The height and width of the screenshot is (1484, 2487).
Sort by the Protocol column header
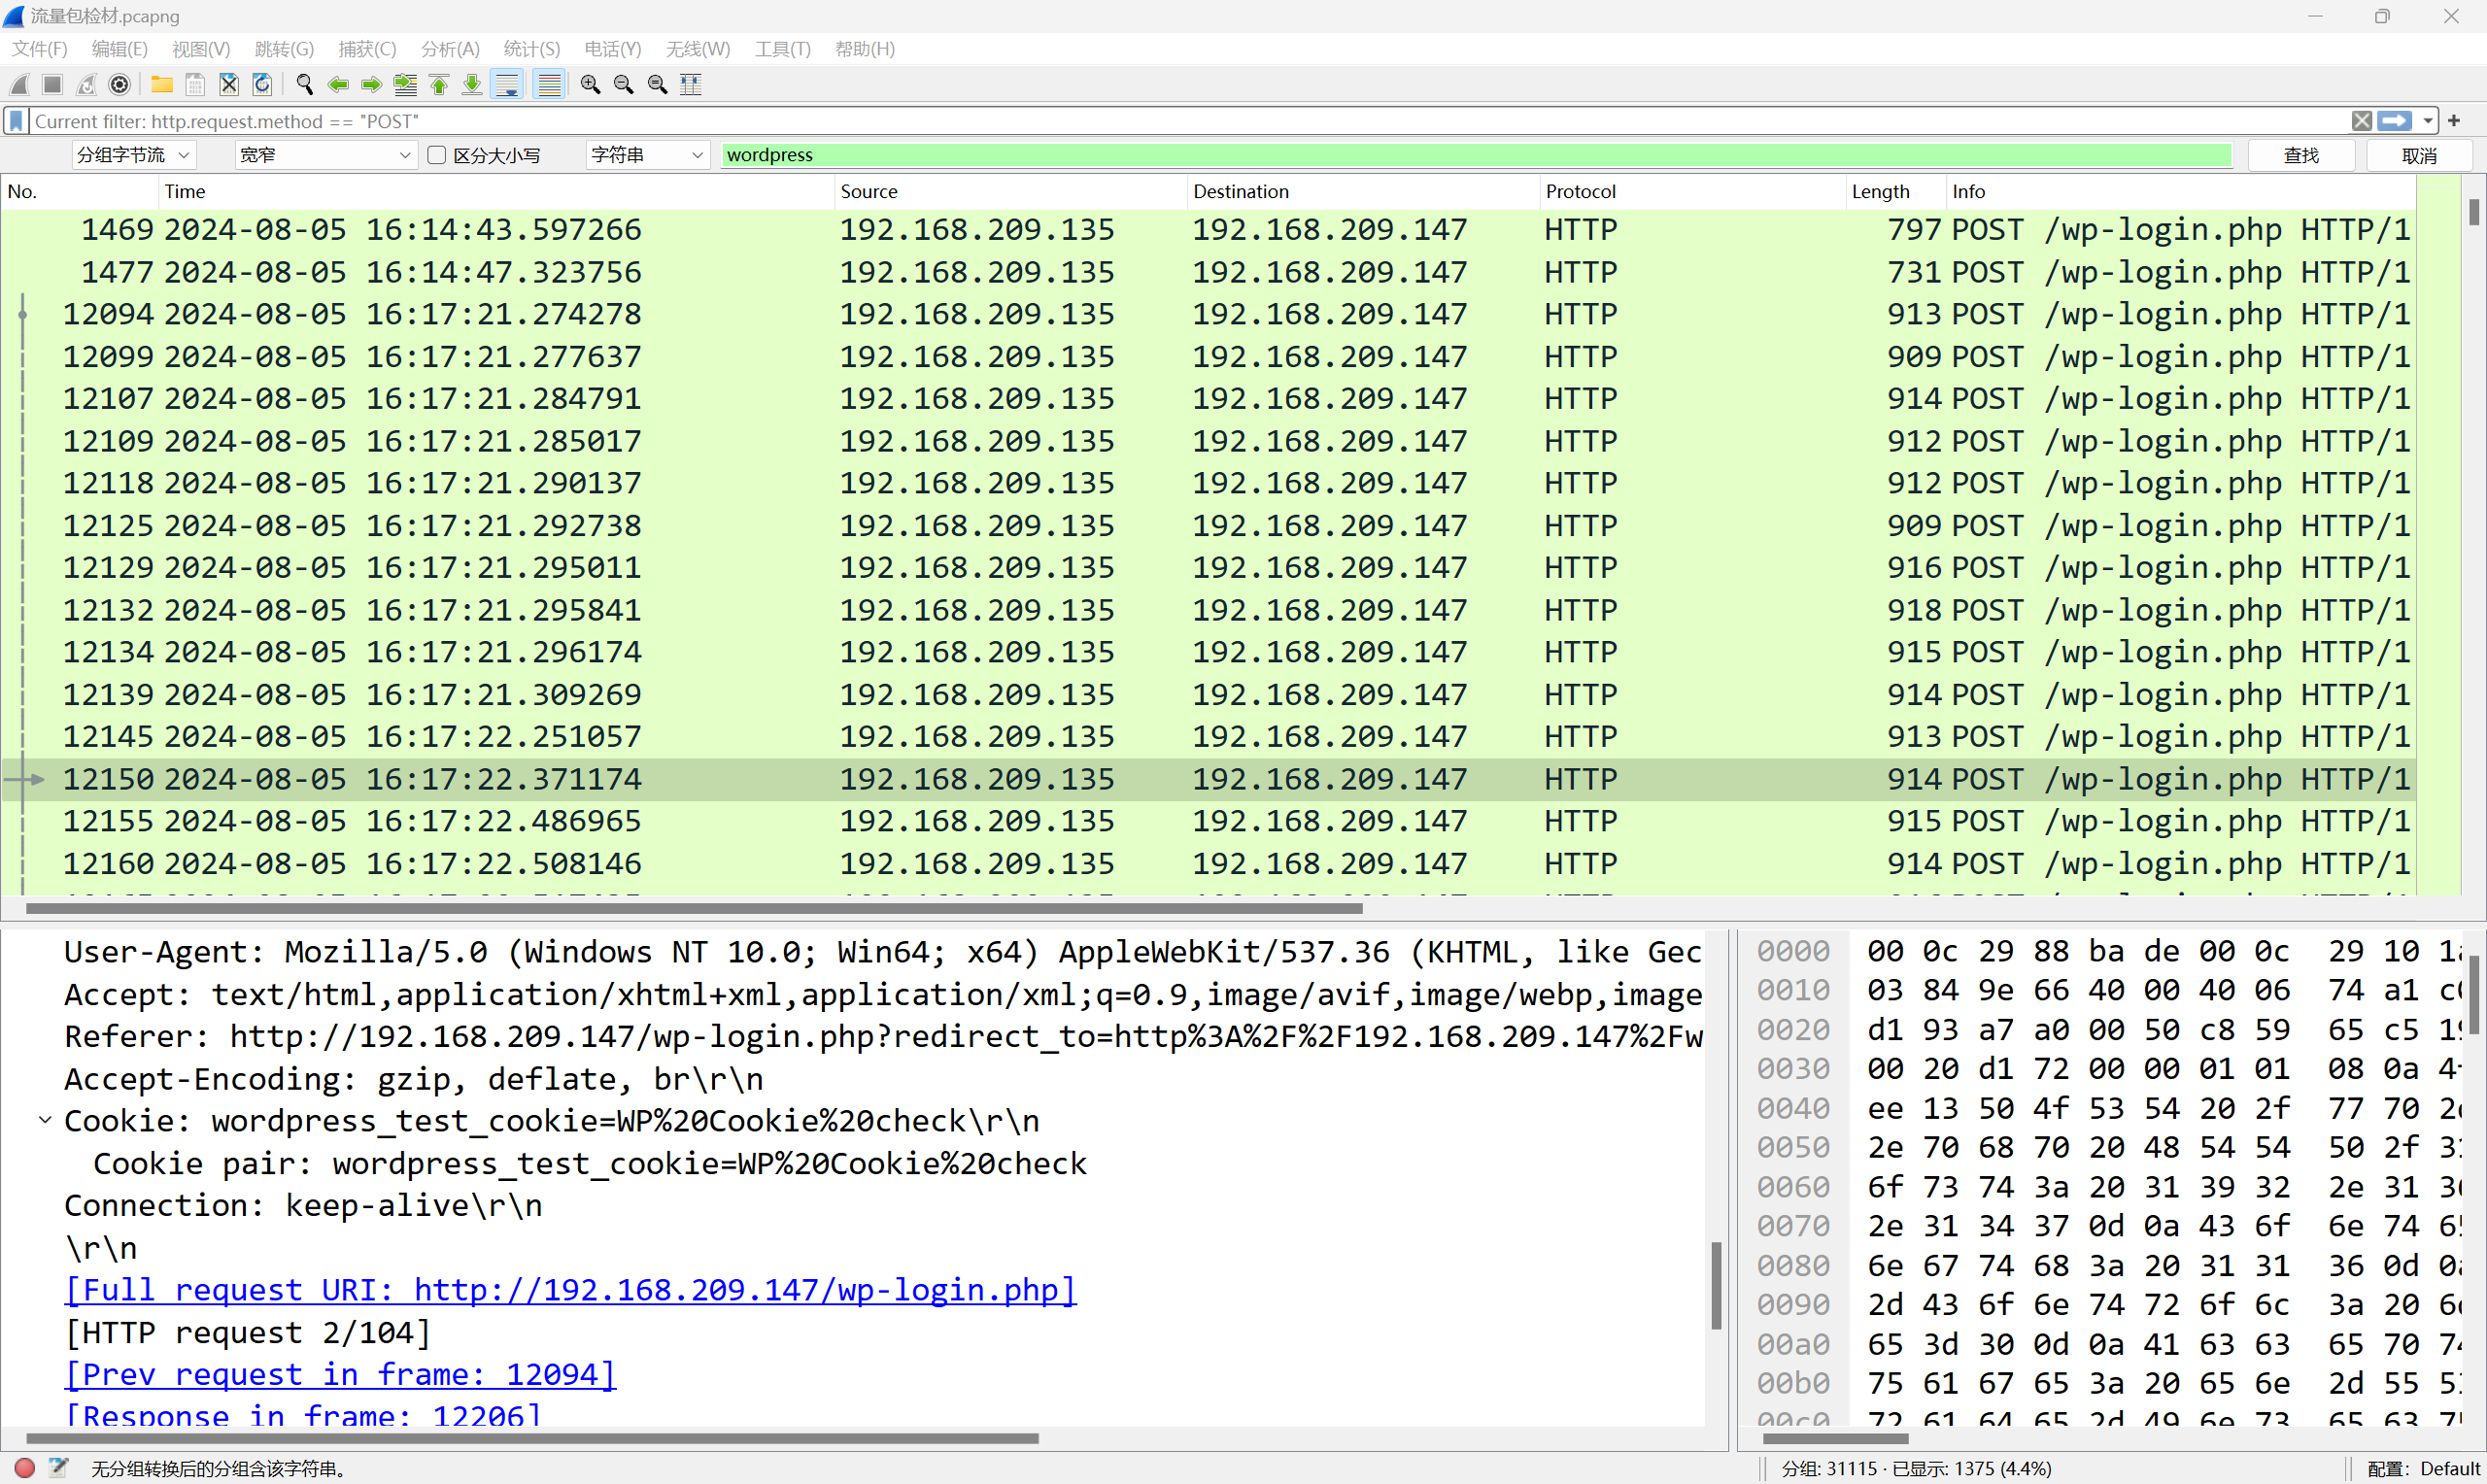(1692, 191)
